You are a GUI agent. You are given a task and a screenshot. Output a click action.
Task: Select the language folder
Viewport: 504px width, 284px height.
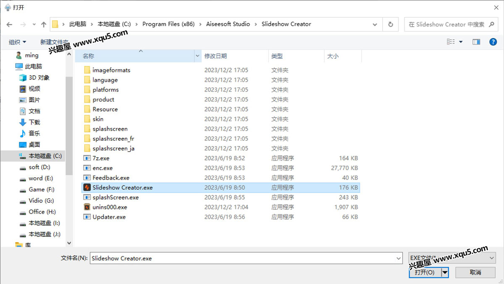[x=105, y=80]
